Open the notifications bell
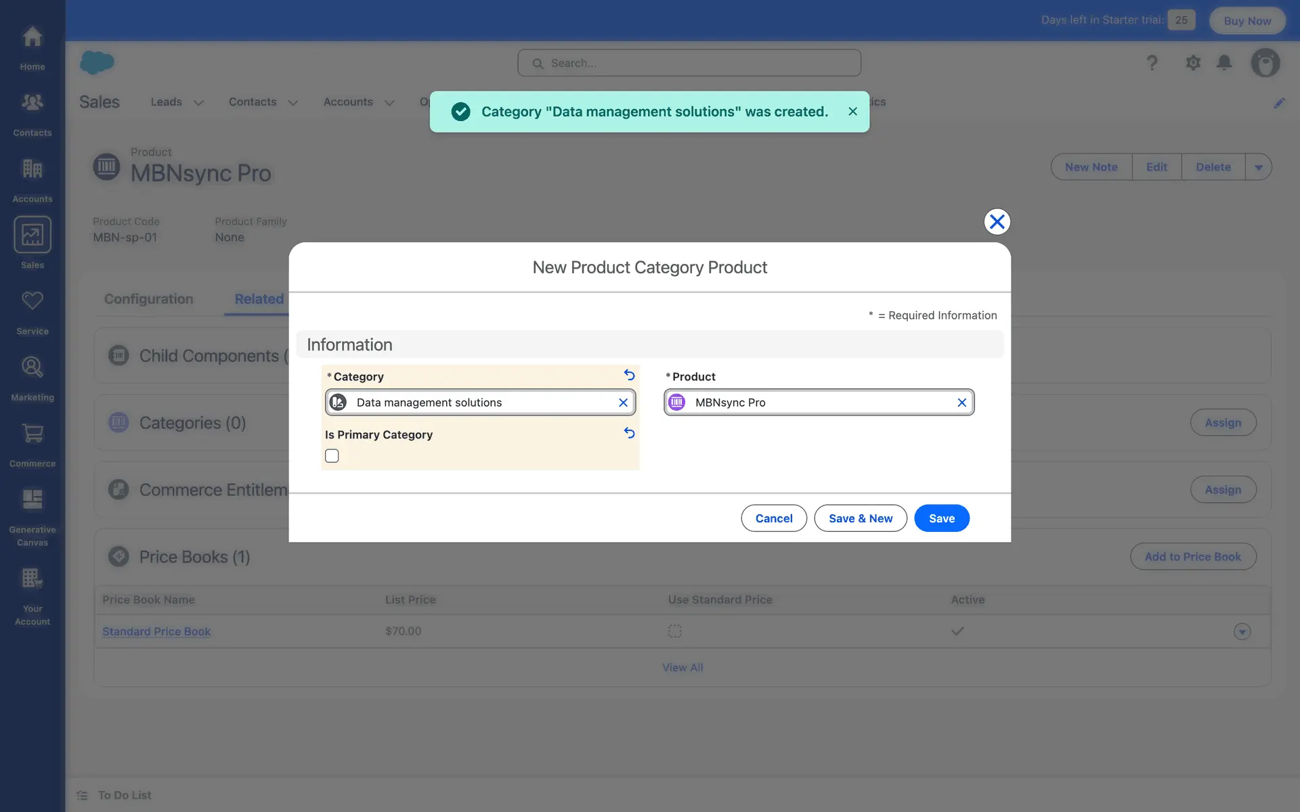 [x=1223, y=63]
